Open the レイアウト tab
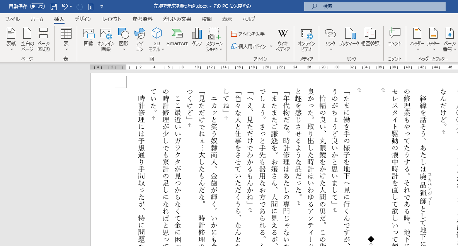The height and width of the screenshot is (246, 458). click(112, 19)
